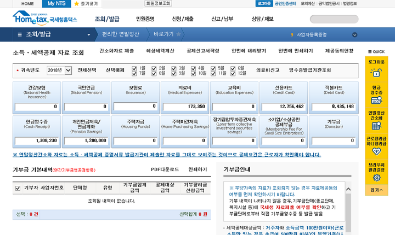Click the hamburger menu icon beside 조회/발급
395x235 pixels.
pos(20,34)
